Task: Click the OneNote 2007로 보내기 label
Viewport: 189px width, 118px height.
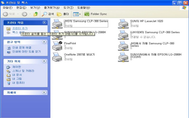Action: [x=79, y=55]
